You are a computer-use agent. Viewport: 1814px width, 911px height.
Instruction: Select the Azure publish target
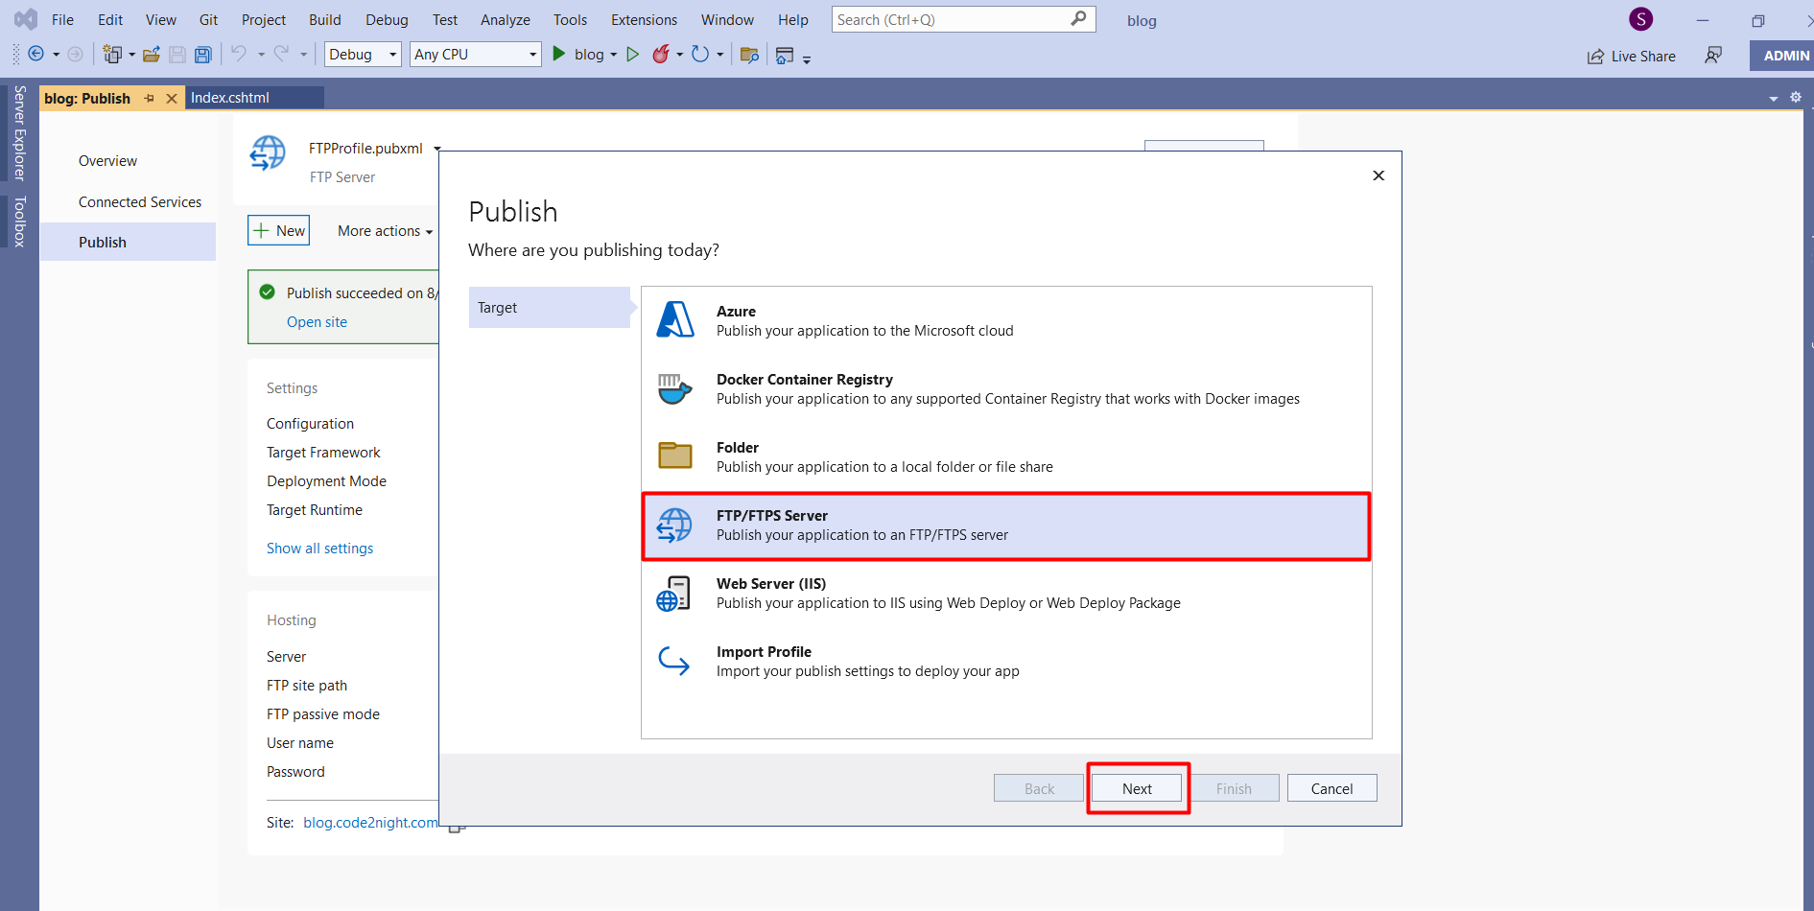1006,320
